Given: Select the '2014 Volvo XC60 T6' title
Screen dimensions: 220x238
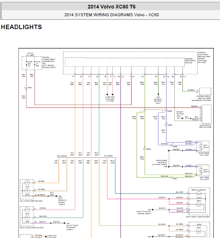Looking at the screenshot, I should pos(111,7).
